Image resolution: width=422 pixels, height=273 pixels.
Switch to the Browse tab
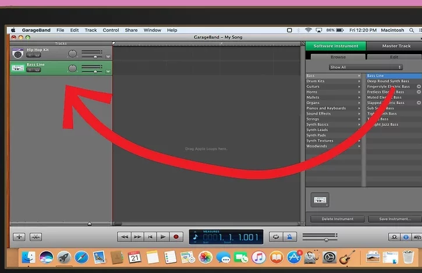click(x=338, y=57)
